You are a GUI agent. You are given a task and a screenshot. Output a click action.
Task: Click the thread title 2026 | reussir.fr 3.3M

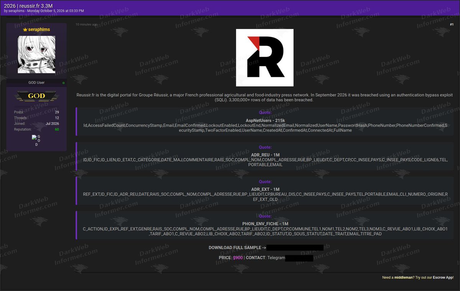tap(28, 5)
